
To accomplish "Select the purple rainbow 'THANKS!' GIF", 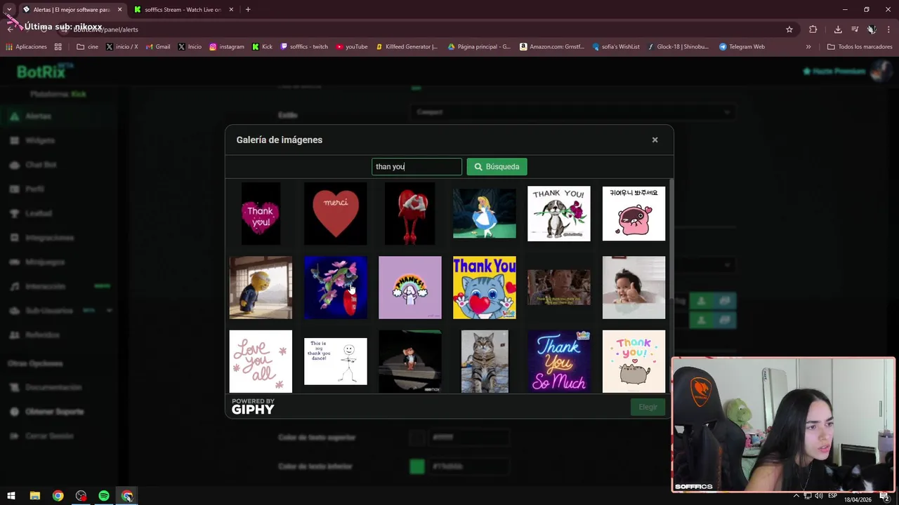I will 410,288.
